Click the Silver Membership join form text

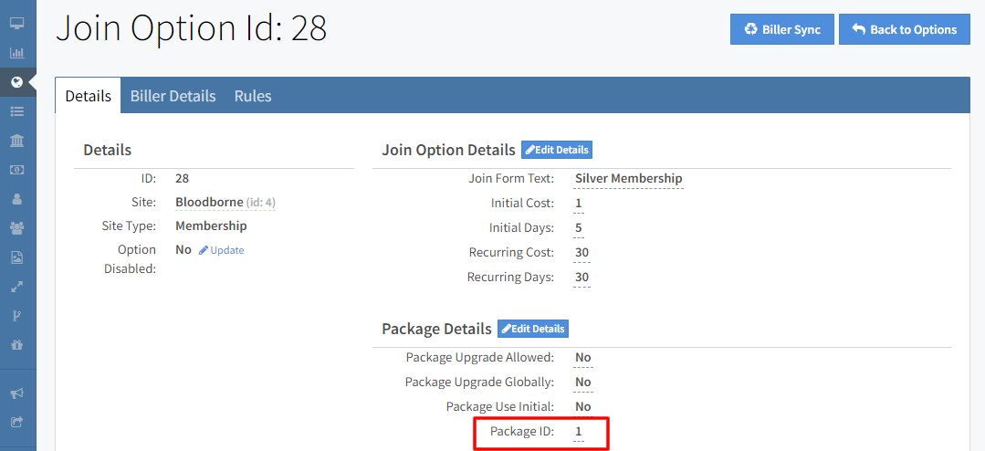pos(628,179)
